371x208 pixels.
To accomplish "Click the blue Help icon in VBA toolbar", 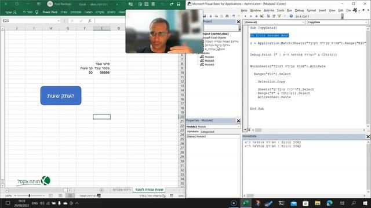I will [291, 16].
